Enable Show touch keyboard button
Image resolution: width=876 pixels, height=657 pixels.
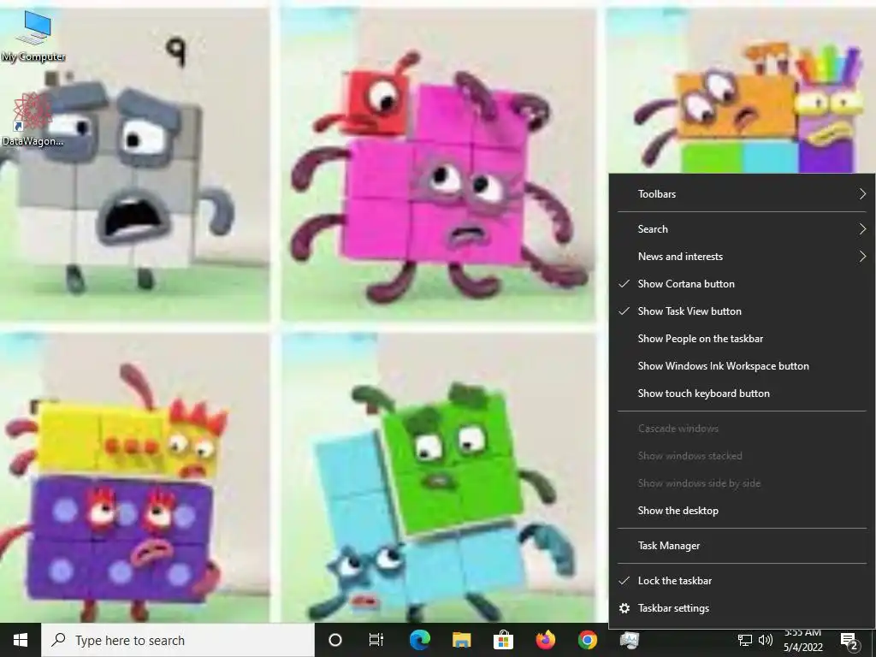tap(742, 394)
